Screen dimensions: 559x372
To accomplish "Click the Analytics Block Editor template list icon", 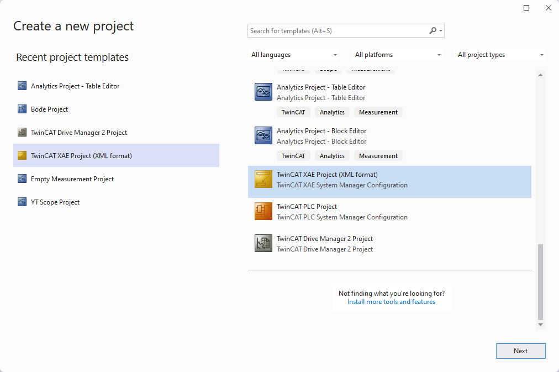I will 263,135.
